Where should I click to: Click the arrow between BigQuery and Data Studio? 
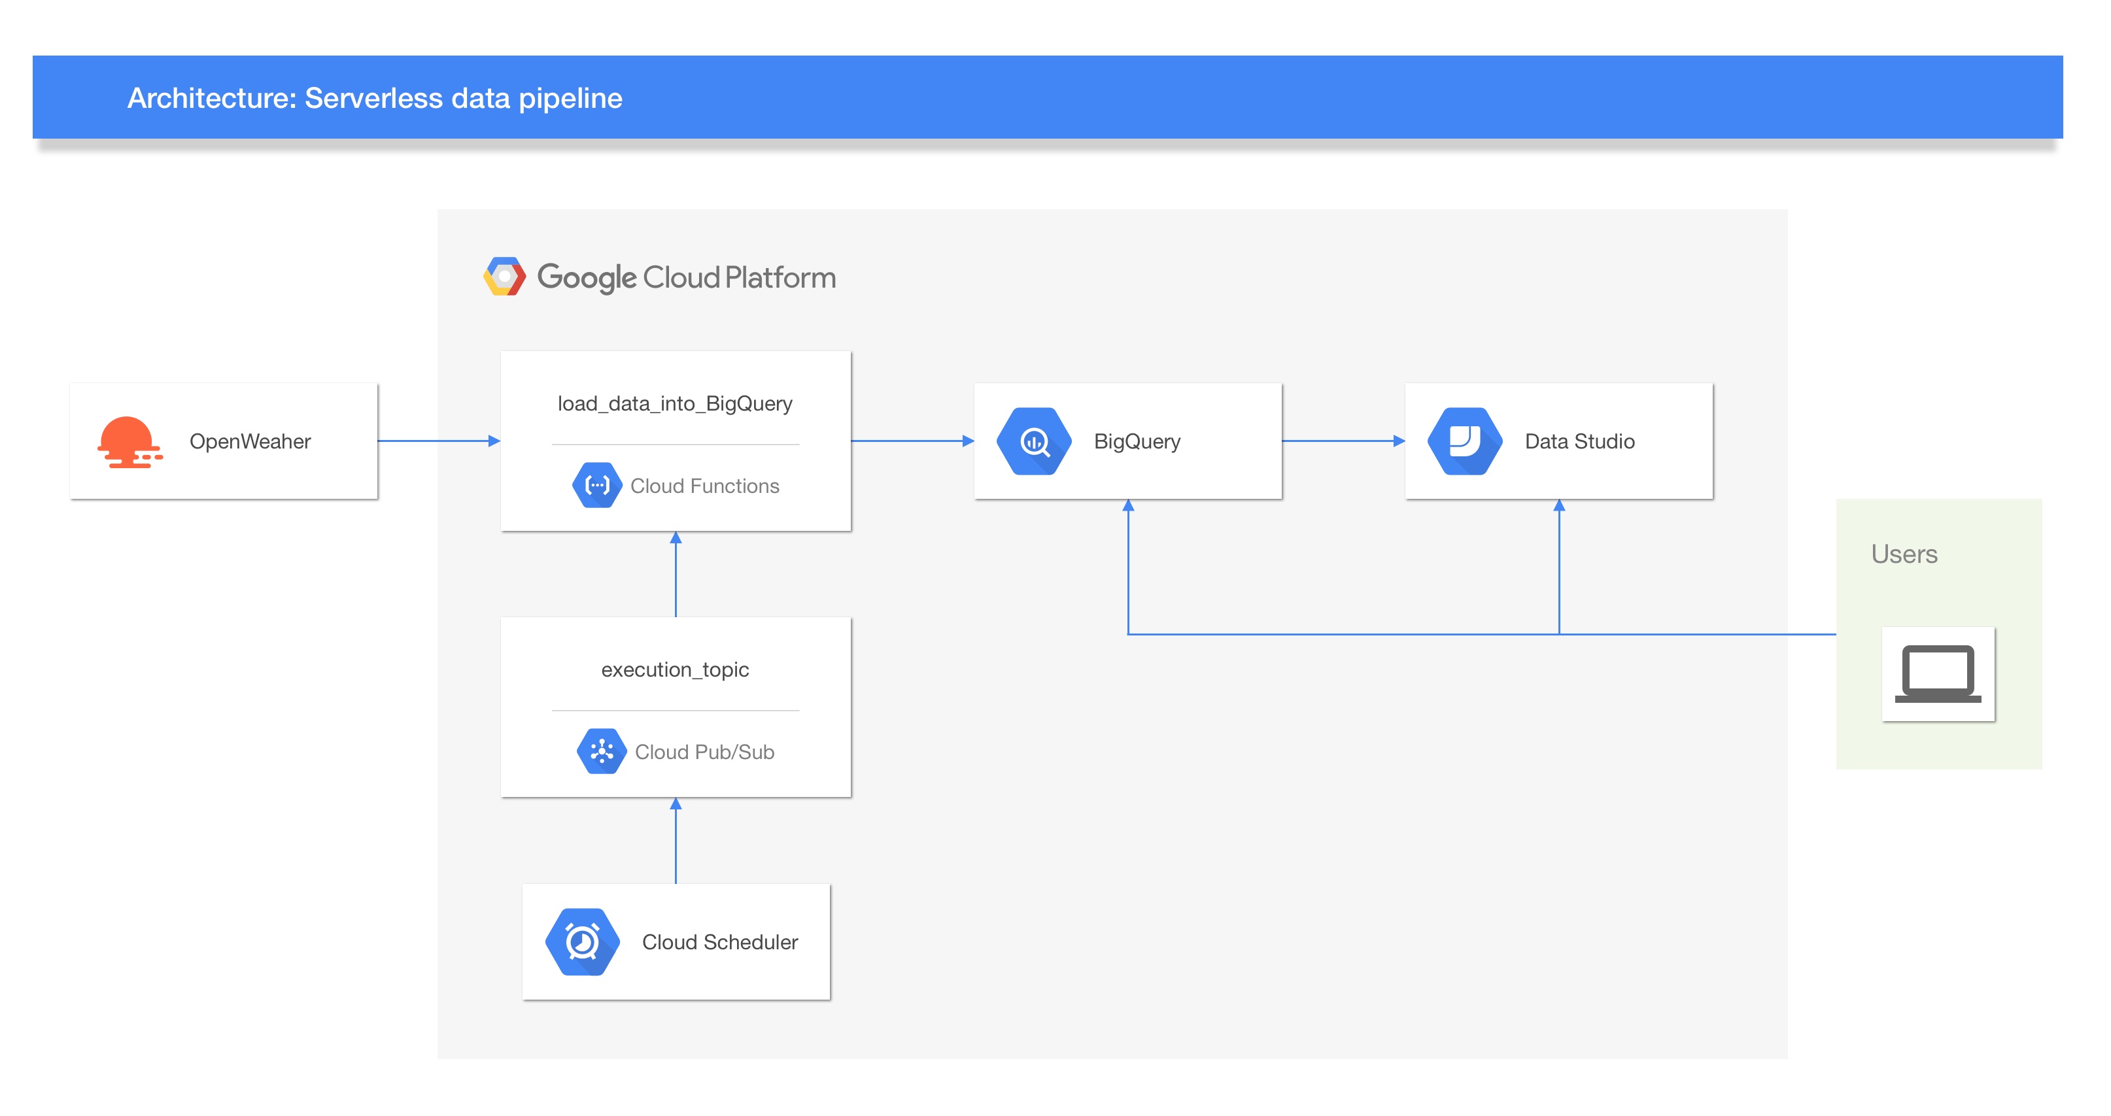pos(1343,441)
